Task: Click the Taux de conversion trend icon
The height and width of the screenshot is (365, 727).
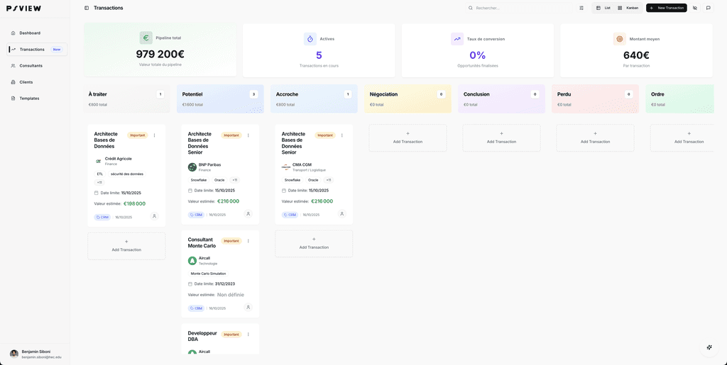Action: coord(457,39)
